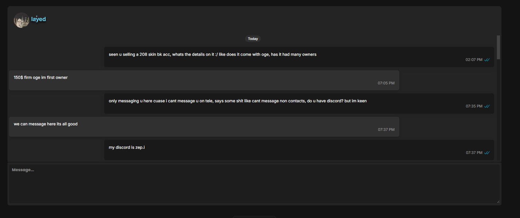Click the 07:37 PM timestamp on received message
This screenshot has height=218, width=520.
pyautogui.click(x=386, y=129)
